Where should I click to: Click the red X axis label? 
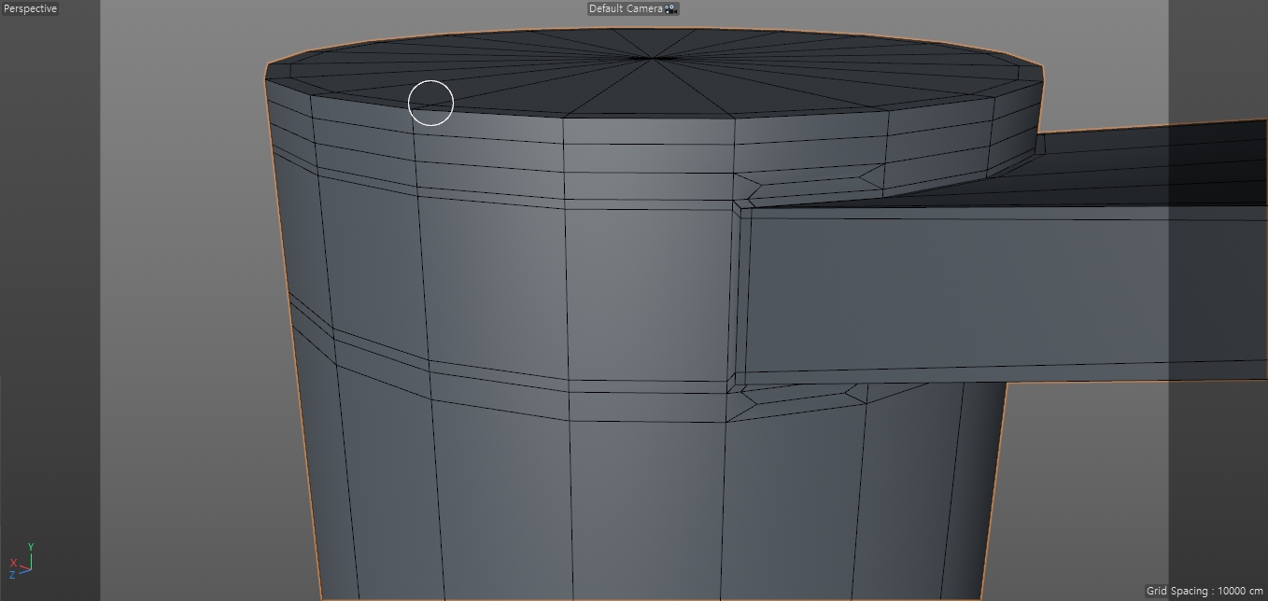[13, 563]
